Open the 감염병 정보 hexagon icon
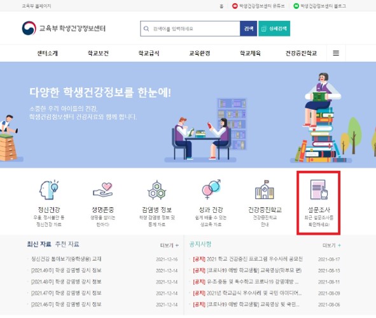Image resolution: width=376 pixels, height=318 pixels. click(157, 190)
